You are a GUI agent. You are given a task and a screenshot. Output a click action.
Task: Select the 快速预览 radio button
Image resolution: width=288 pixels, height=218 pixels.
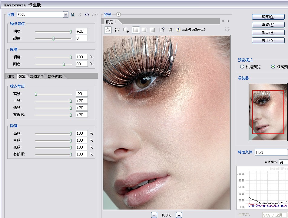click(x=242, y=67)
